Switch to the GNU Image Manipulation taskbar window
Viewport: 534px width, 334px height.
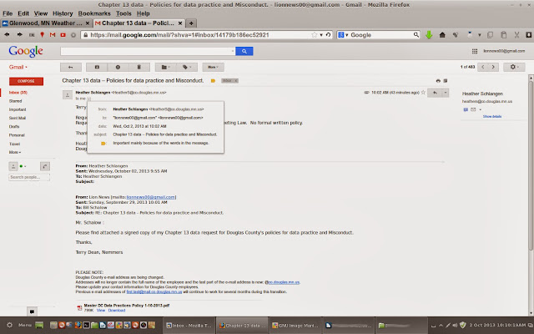295,325
